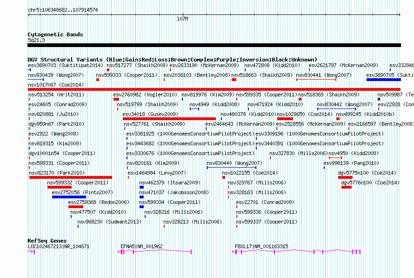This screenshot has width=414, height=278.
Task: Click the black 5q21.3 cytogenetic band bar
Action: click(214, 45)
